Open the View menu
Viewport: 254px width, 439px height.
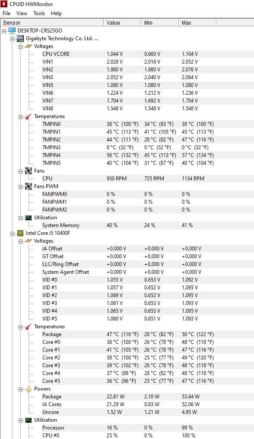point(22,13)
